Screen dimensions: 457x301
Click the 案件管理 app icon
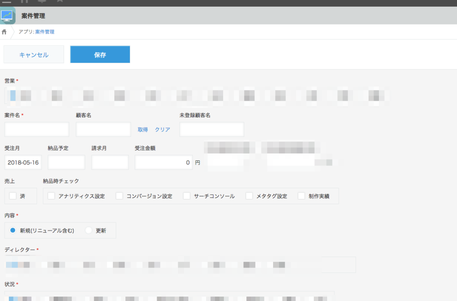click(x=7, y=16)
